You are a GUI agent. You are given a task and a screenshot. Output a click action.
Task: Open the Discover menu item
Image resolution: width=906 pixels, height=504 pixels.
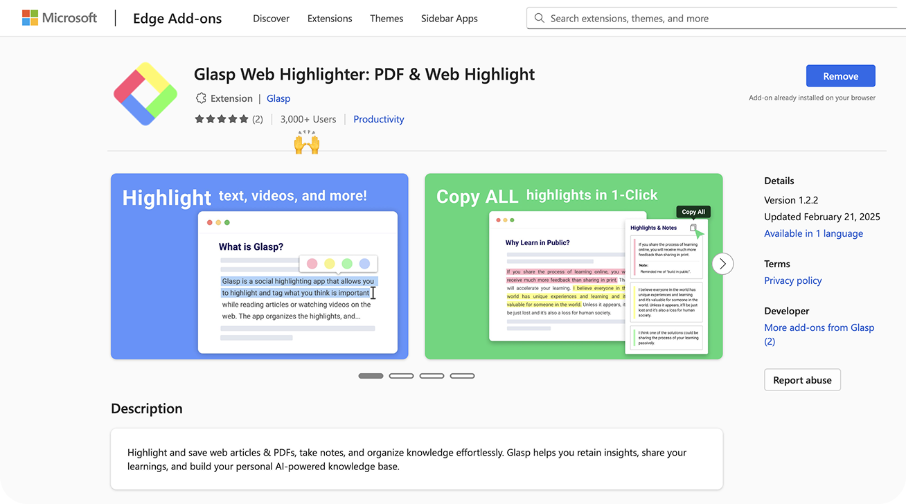[x=272, y=19]
